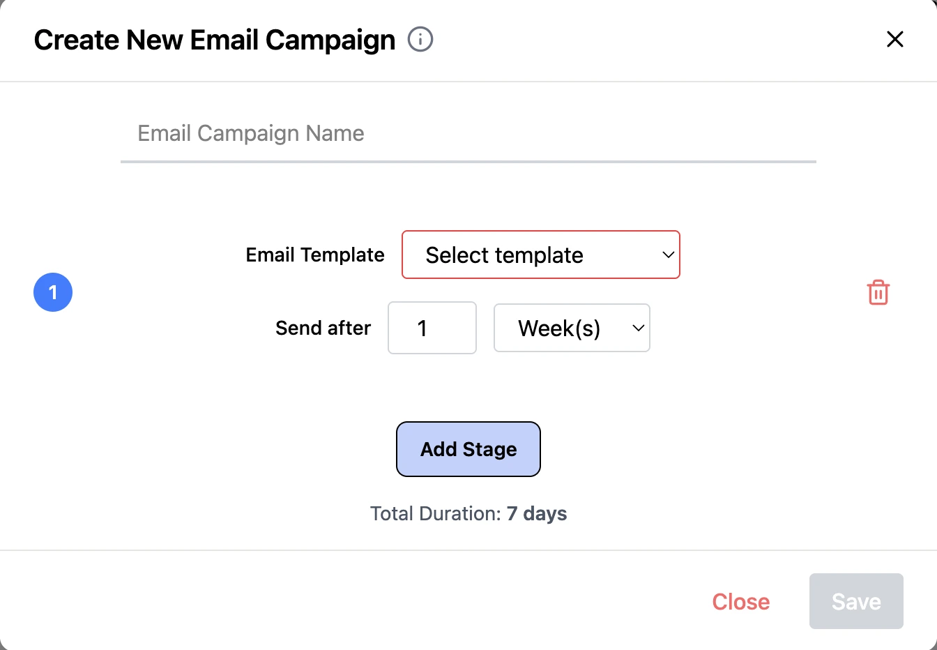
Task: Click the empty footer area left of Close
Action: click(x=349, y=601)
